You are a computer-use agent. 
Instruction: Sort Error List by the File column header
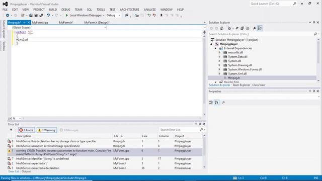tap(127, 136)
